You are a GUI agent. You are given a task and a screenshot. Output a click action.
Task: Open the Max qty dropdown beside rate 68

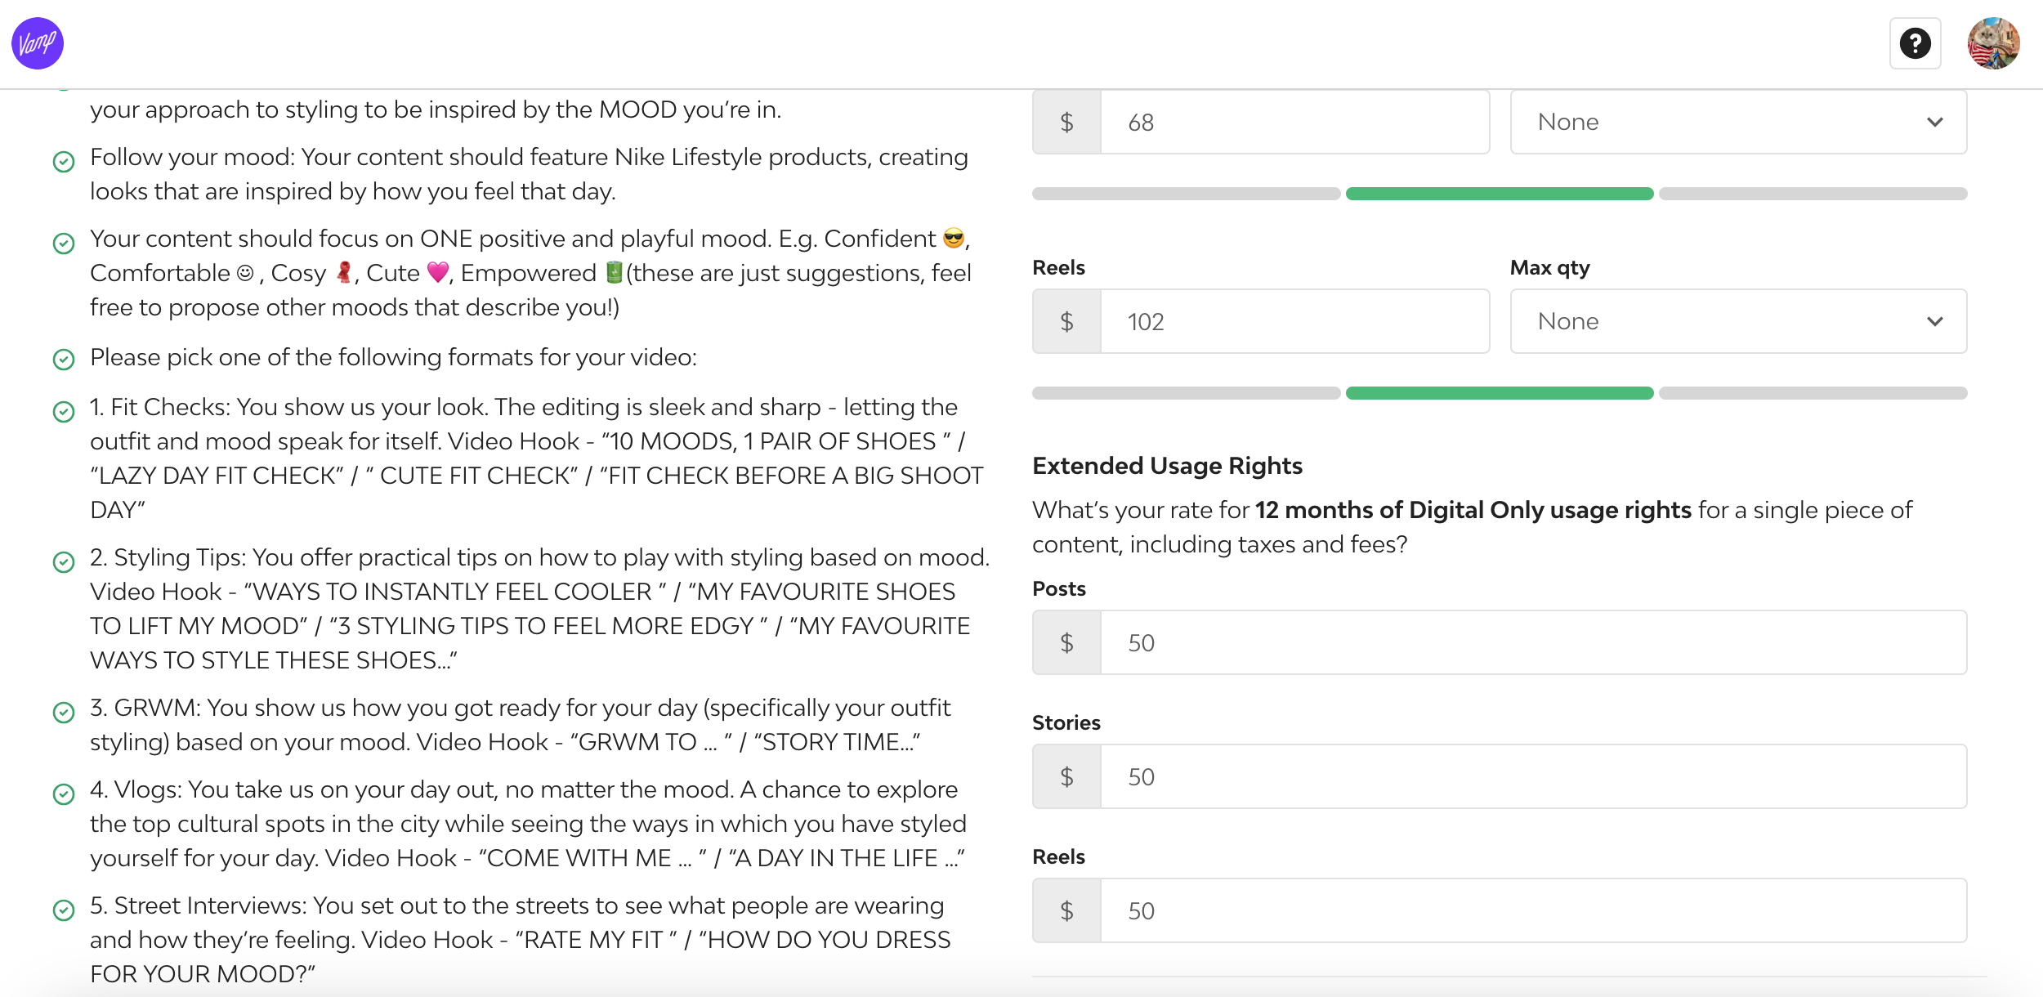(1738, 122)
